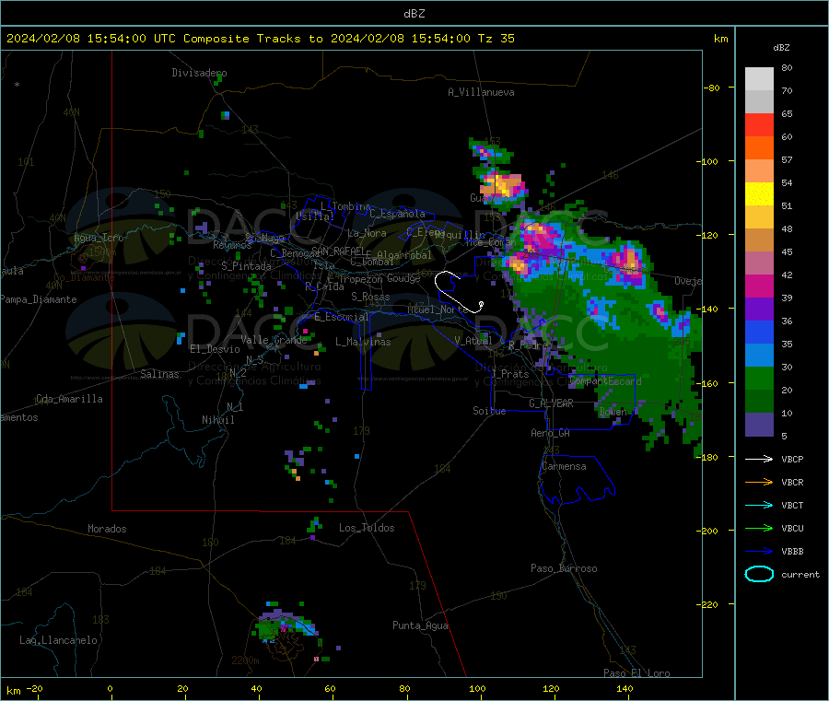Click the -200 km y-axis tick label

click(x=707, y=531)
